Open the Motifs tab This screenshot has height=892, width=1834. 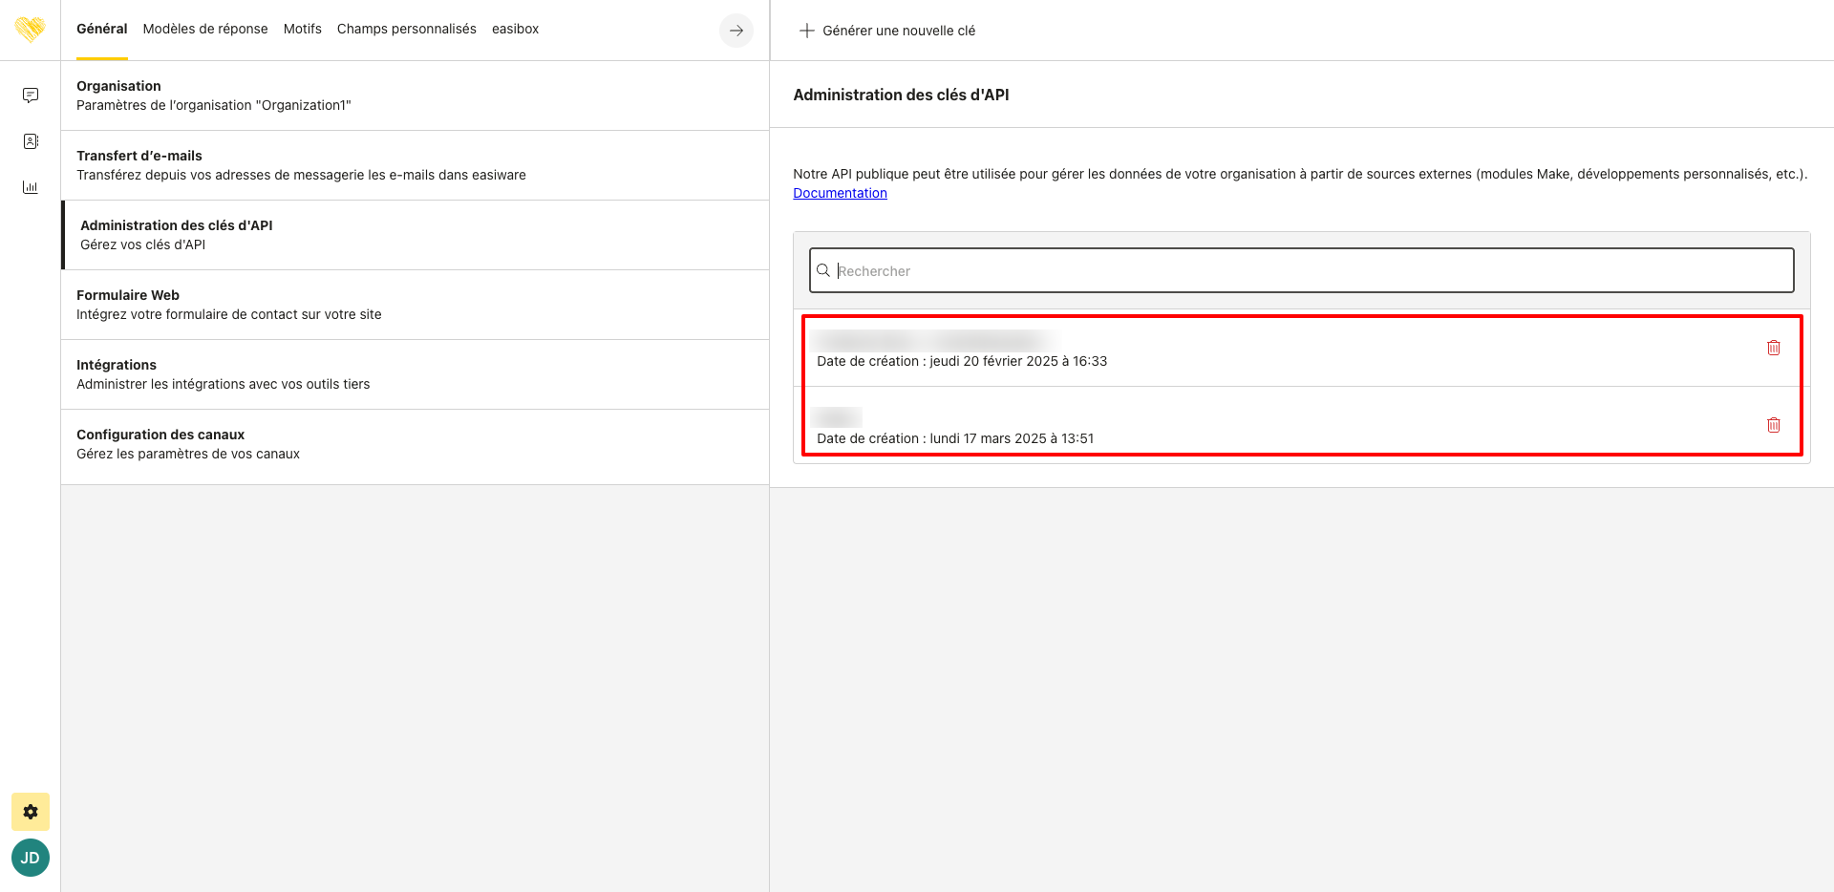tap(302, 29)
